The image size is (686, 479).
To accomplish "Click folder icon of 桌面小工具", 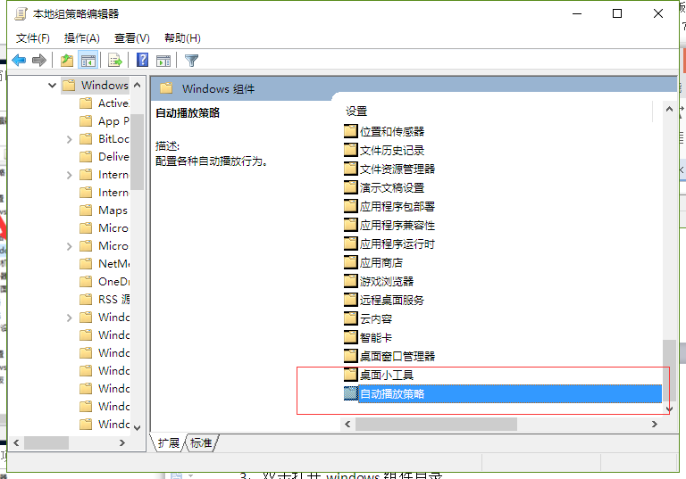I will [x=350, y=375].
